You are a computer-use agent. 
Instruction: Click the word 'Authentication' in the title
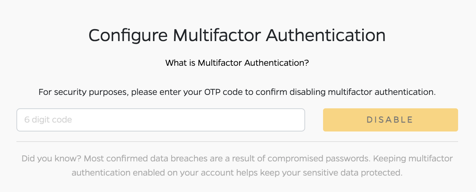[327, 35]
